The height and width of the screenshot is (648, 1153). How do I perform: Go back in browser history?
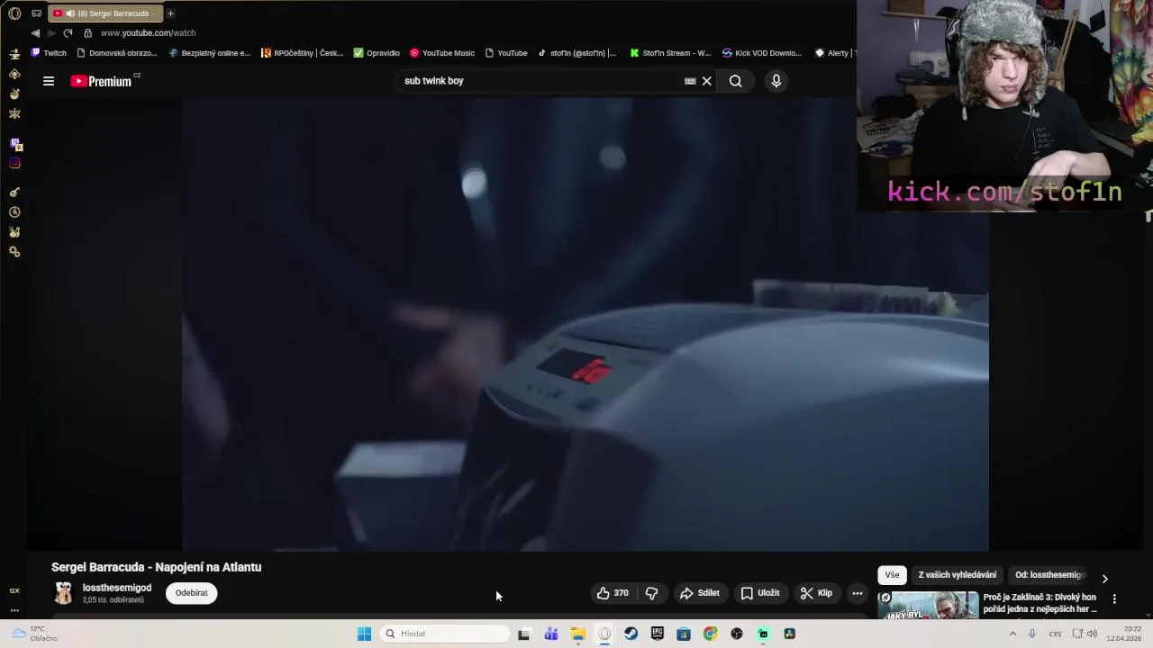[x=35, y=33]
